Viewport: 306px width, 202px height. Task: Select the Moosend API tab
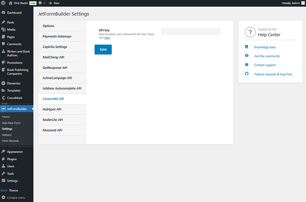62,130
